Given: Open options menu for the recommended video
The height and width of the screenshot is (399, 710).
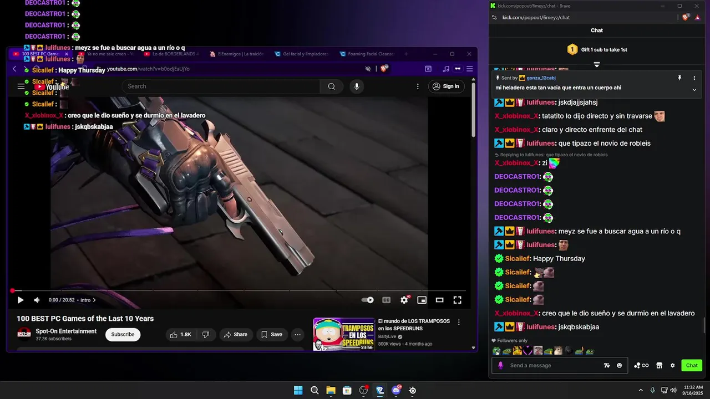Looking at the screenshot, I should (459, 322).
